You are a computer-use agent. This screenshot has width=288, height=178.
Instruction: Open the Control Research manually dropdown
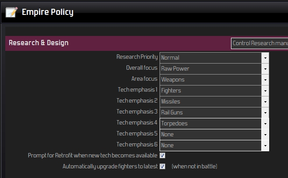tap(259, 43)
